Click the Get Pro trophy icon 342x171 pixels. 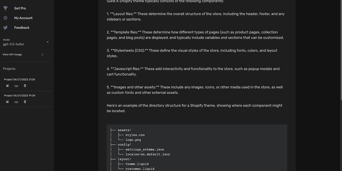point(5,8)
